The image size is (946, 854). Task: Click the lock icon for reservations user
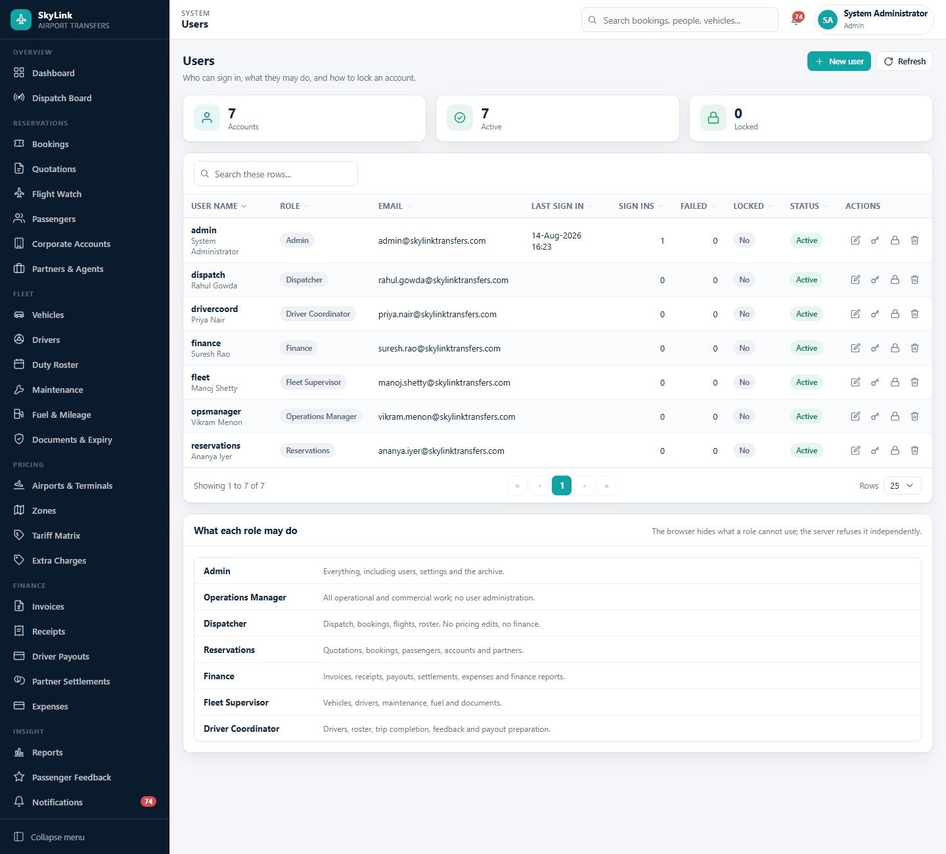click(x=895, y=451)
